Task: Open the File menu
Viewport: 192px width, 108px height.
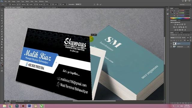Action: 5,1
